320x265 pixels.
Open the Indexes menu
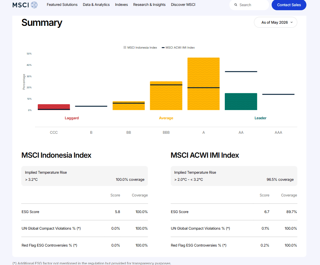tap(121, 5)
